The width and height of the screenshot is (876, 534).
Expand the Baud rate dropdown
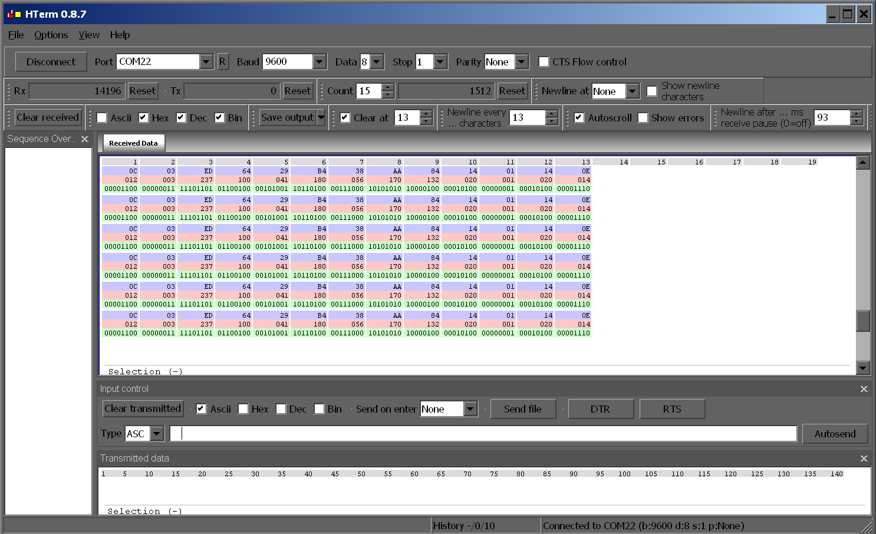coord(319,62)
